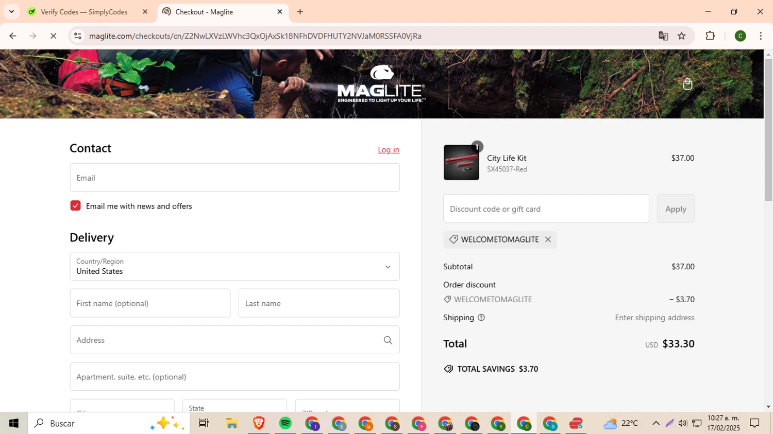Click the Log in link

point(389,150)
